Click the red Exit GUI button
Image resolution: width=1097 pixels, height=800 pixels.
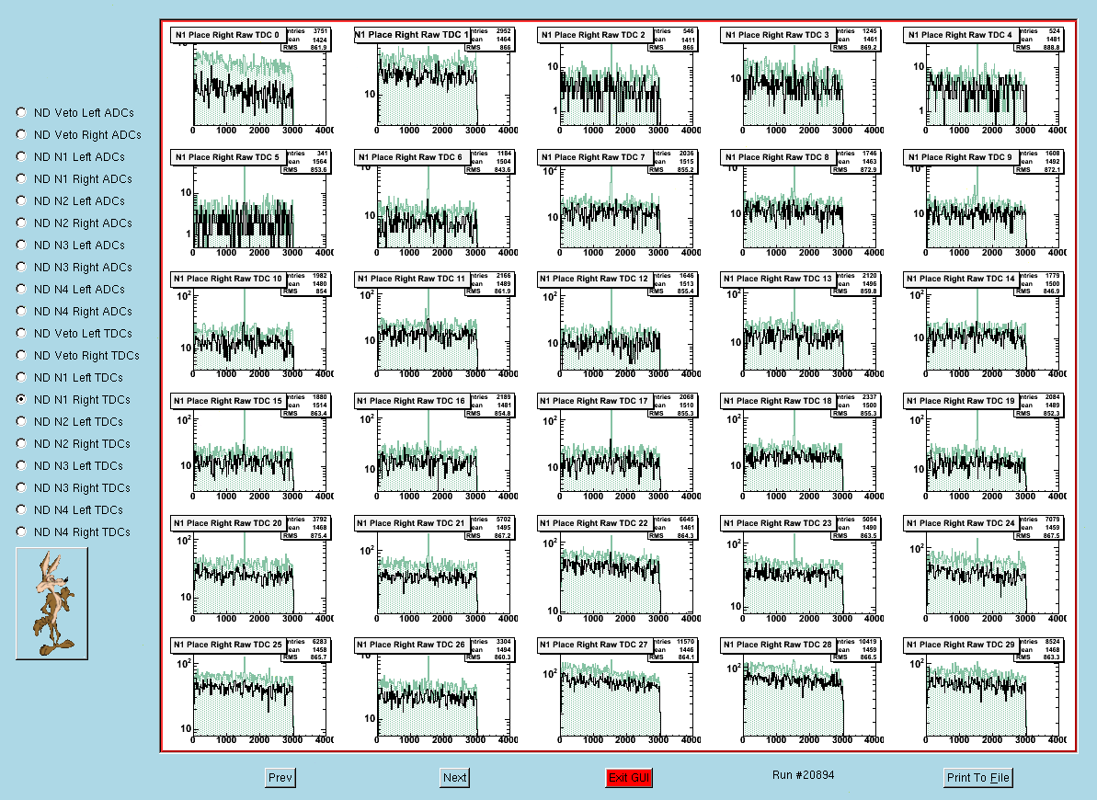tap(629, 778)
